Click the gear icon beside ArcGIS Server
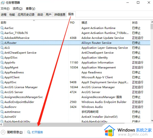The height and width of the screenshot is (138, 153). click(x=2, y=92)
